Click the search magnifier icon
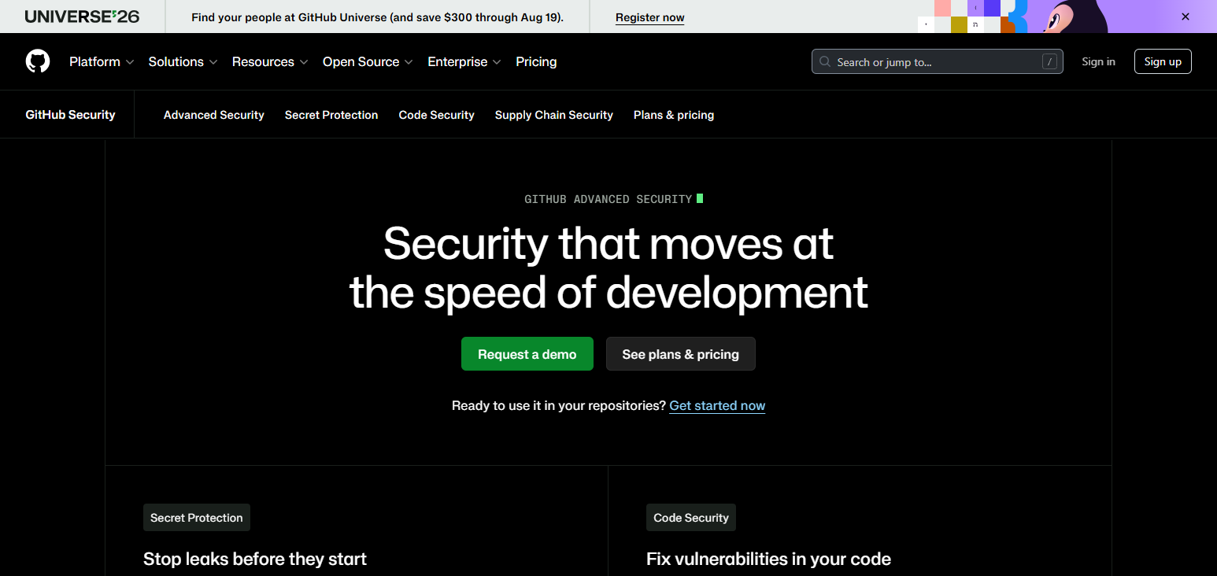This screenshot has width=1217, height=576. (x=825, y=61)
